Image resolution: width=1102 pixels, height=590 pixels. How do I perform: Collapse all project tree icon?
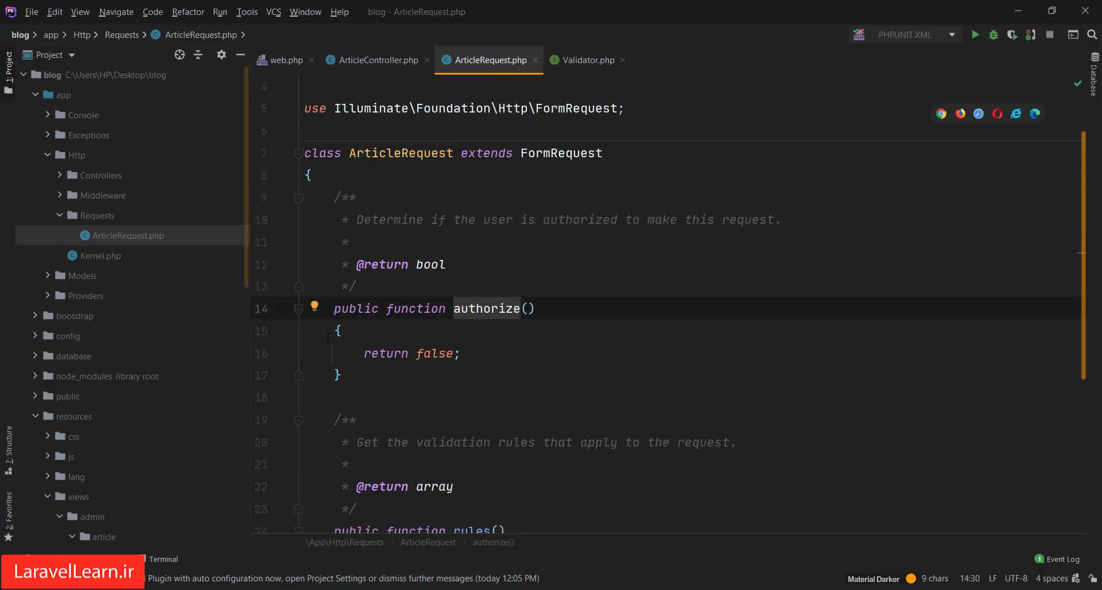pos(198,55)
